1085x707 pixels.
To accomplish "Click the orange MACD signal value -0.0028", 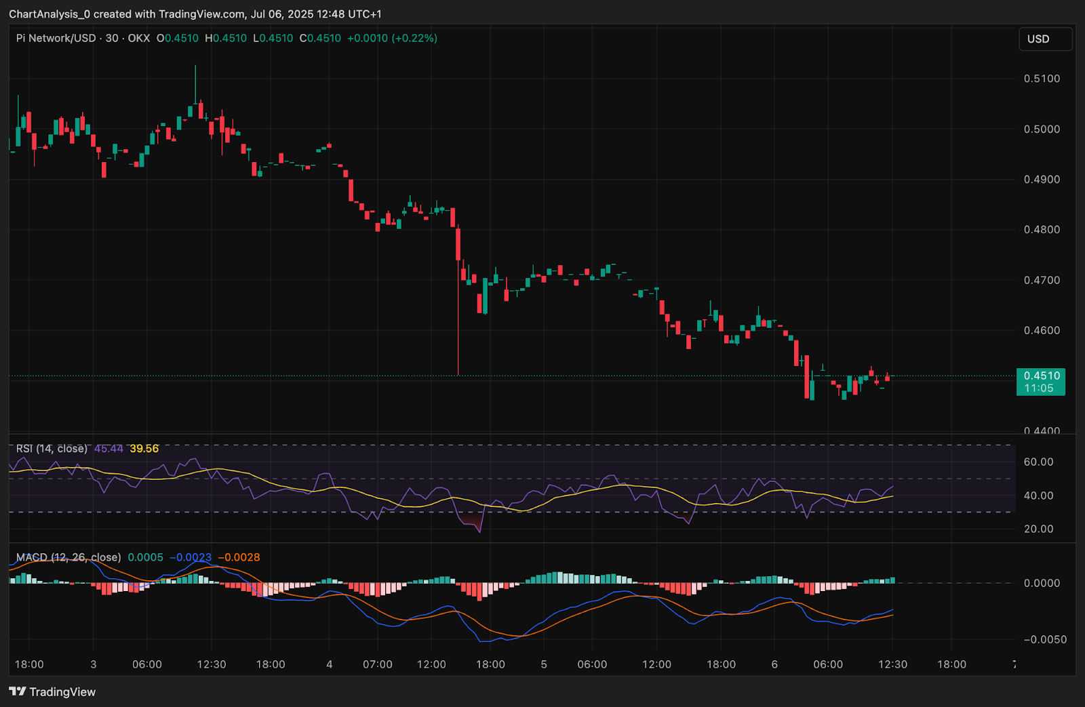I will tap(239, 557).
